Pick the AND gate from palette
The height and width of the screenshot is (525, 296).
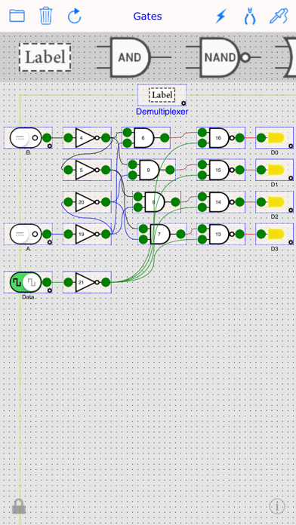[x=131, y=57]
